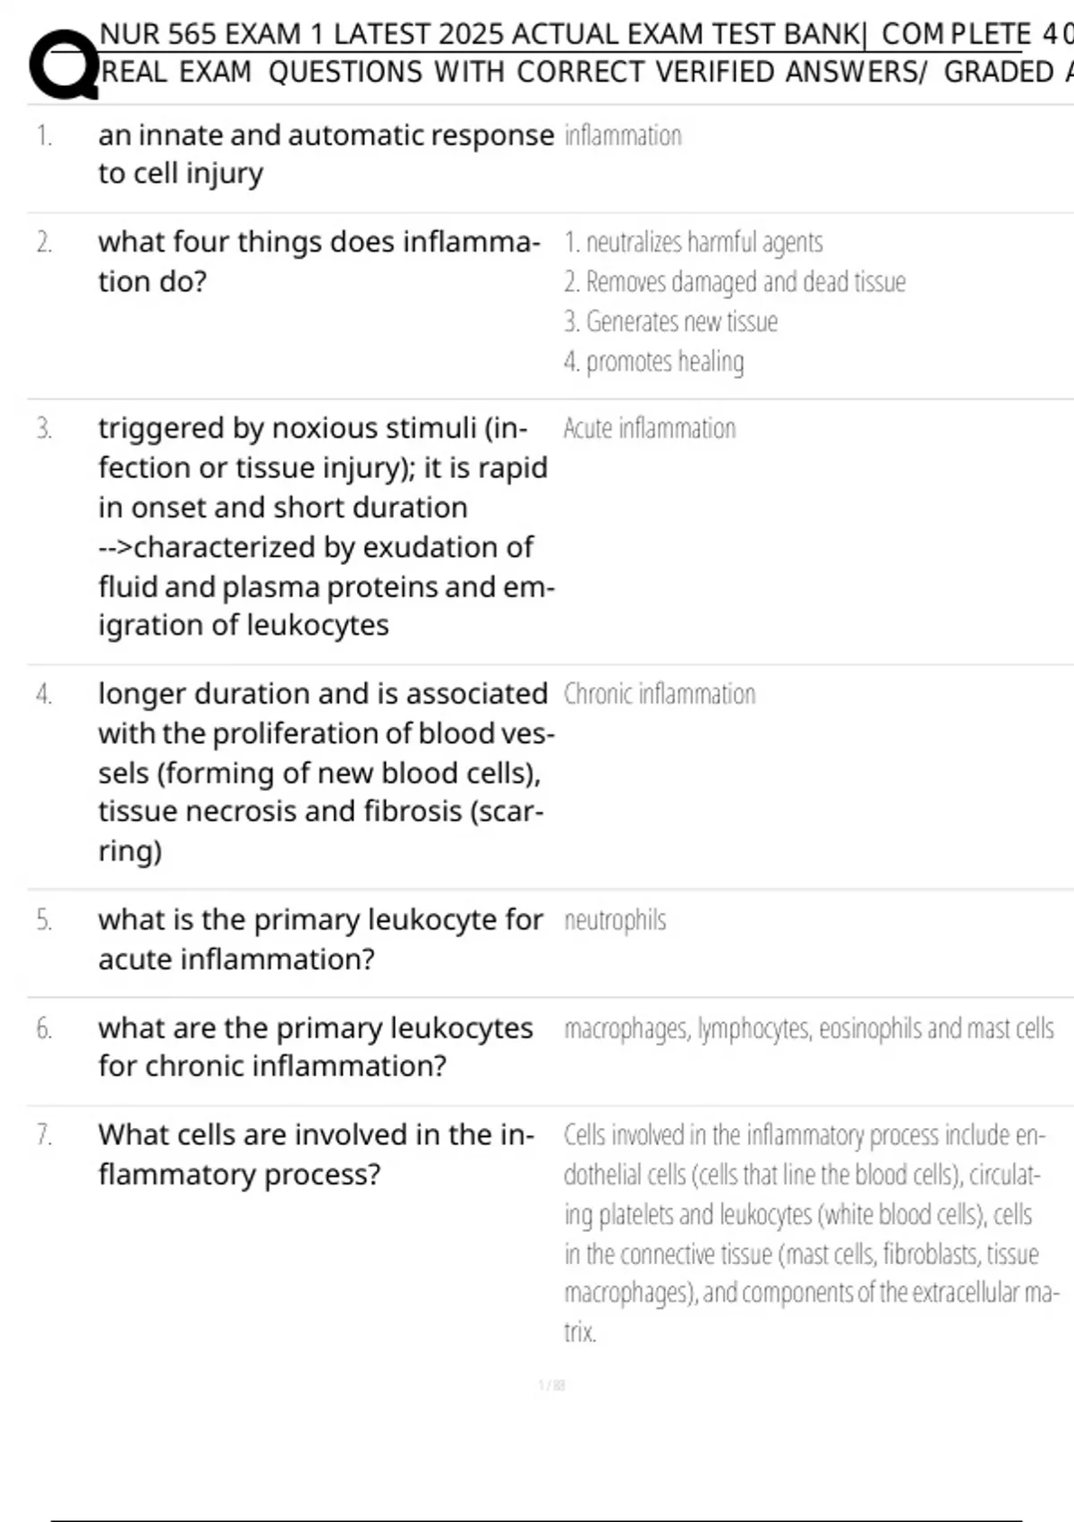The image size is (1074, 1522).
Task: Click item number 3 in the list
Action: pyautogui.click(x=44, y=429)
